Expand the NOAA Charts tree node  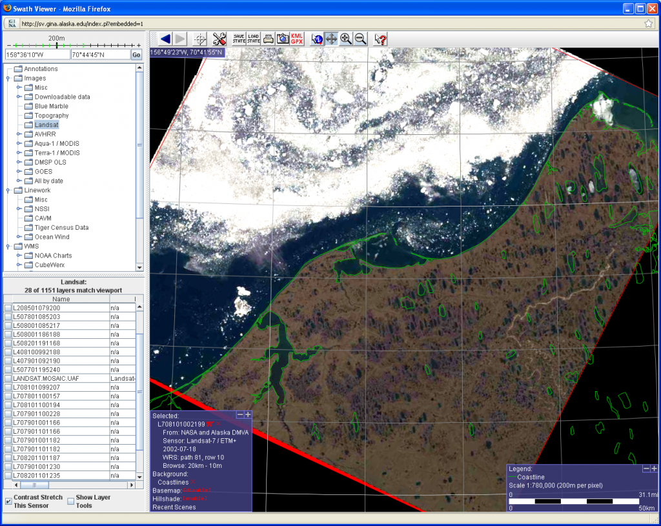click(x=19, y=256)
